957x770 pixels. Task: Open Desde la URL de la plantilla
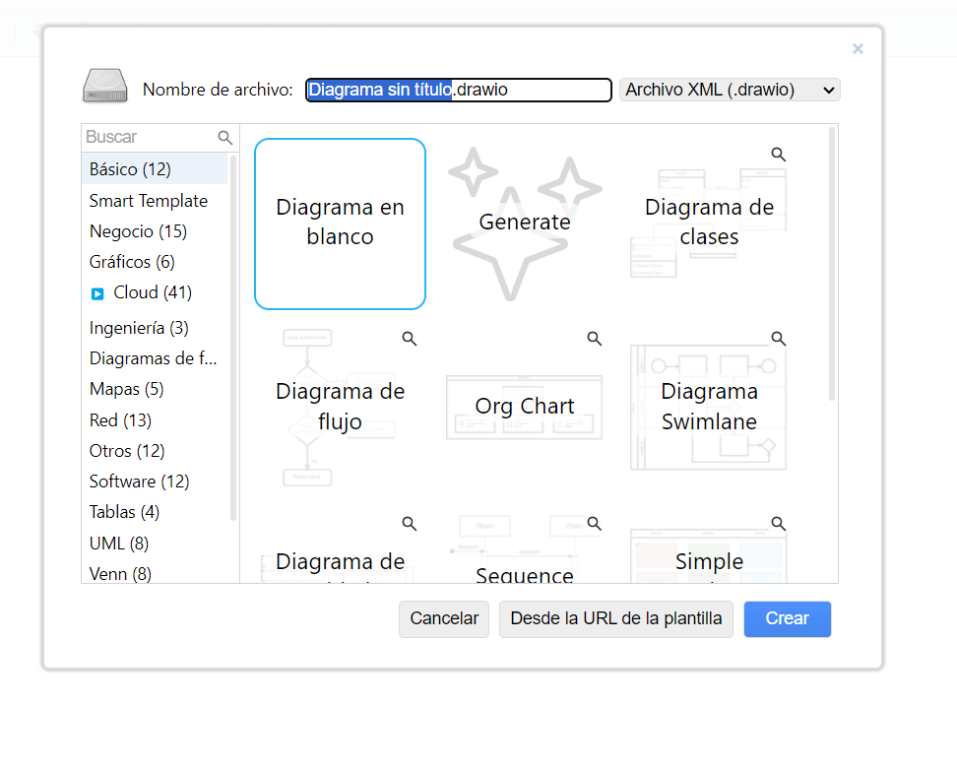[615, 619]
